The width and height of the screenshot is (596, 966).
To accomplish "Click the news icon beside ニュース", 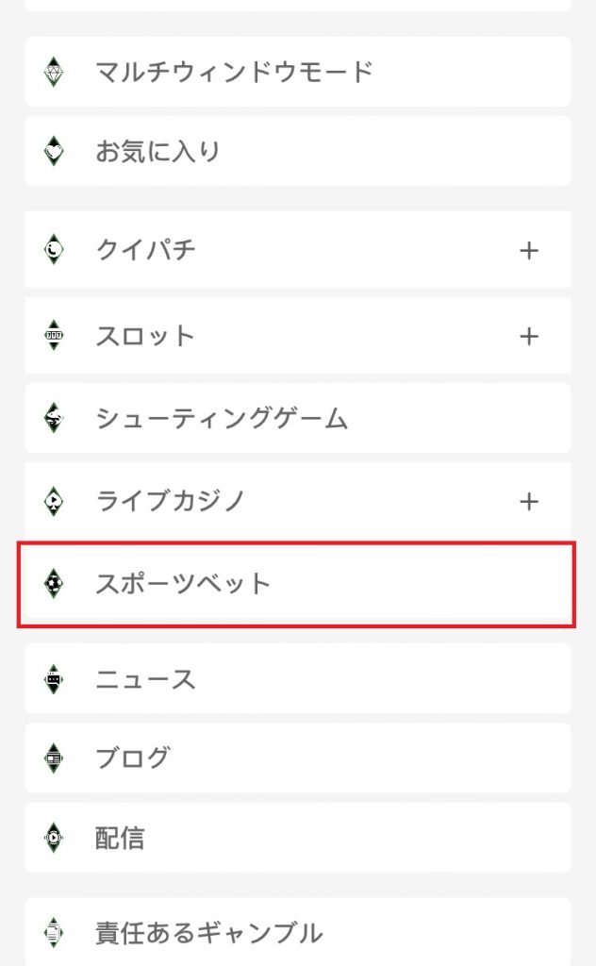I will [x=54, y=679].
